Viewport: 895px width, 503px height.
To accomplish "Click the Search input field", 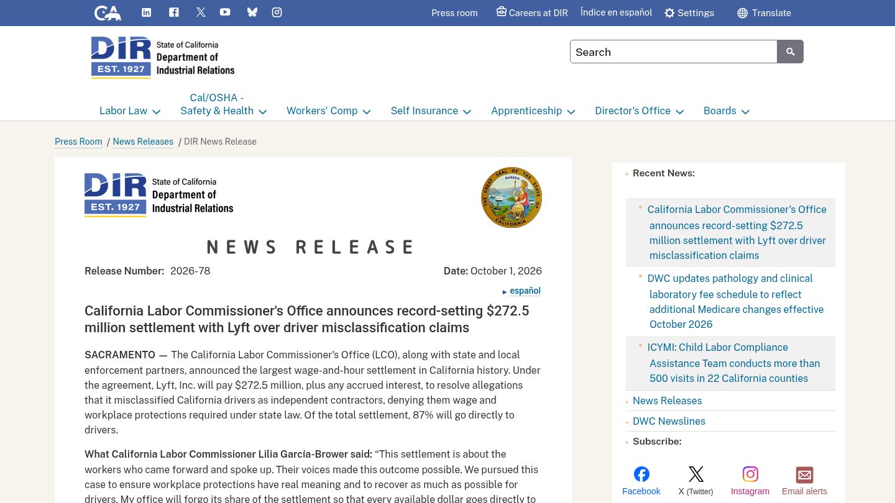I will pos(674,52).
